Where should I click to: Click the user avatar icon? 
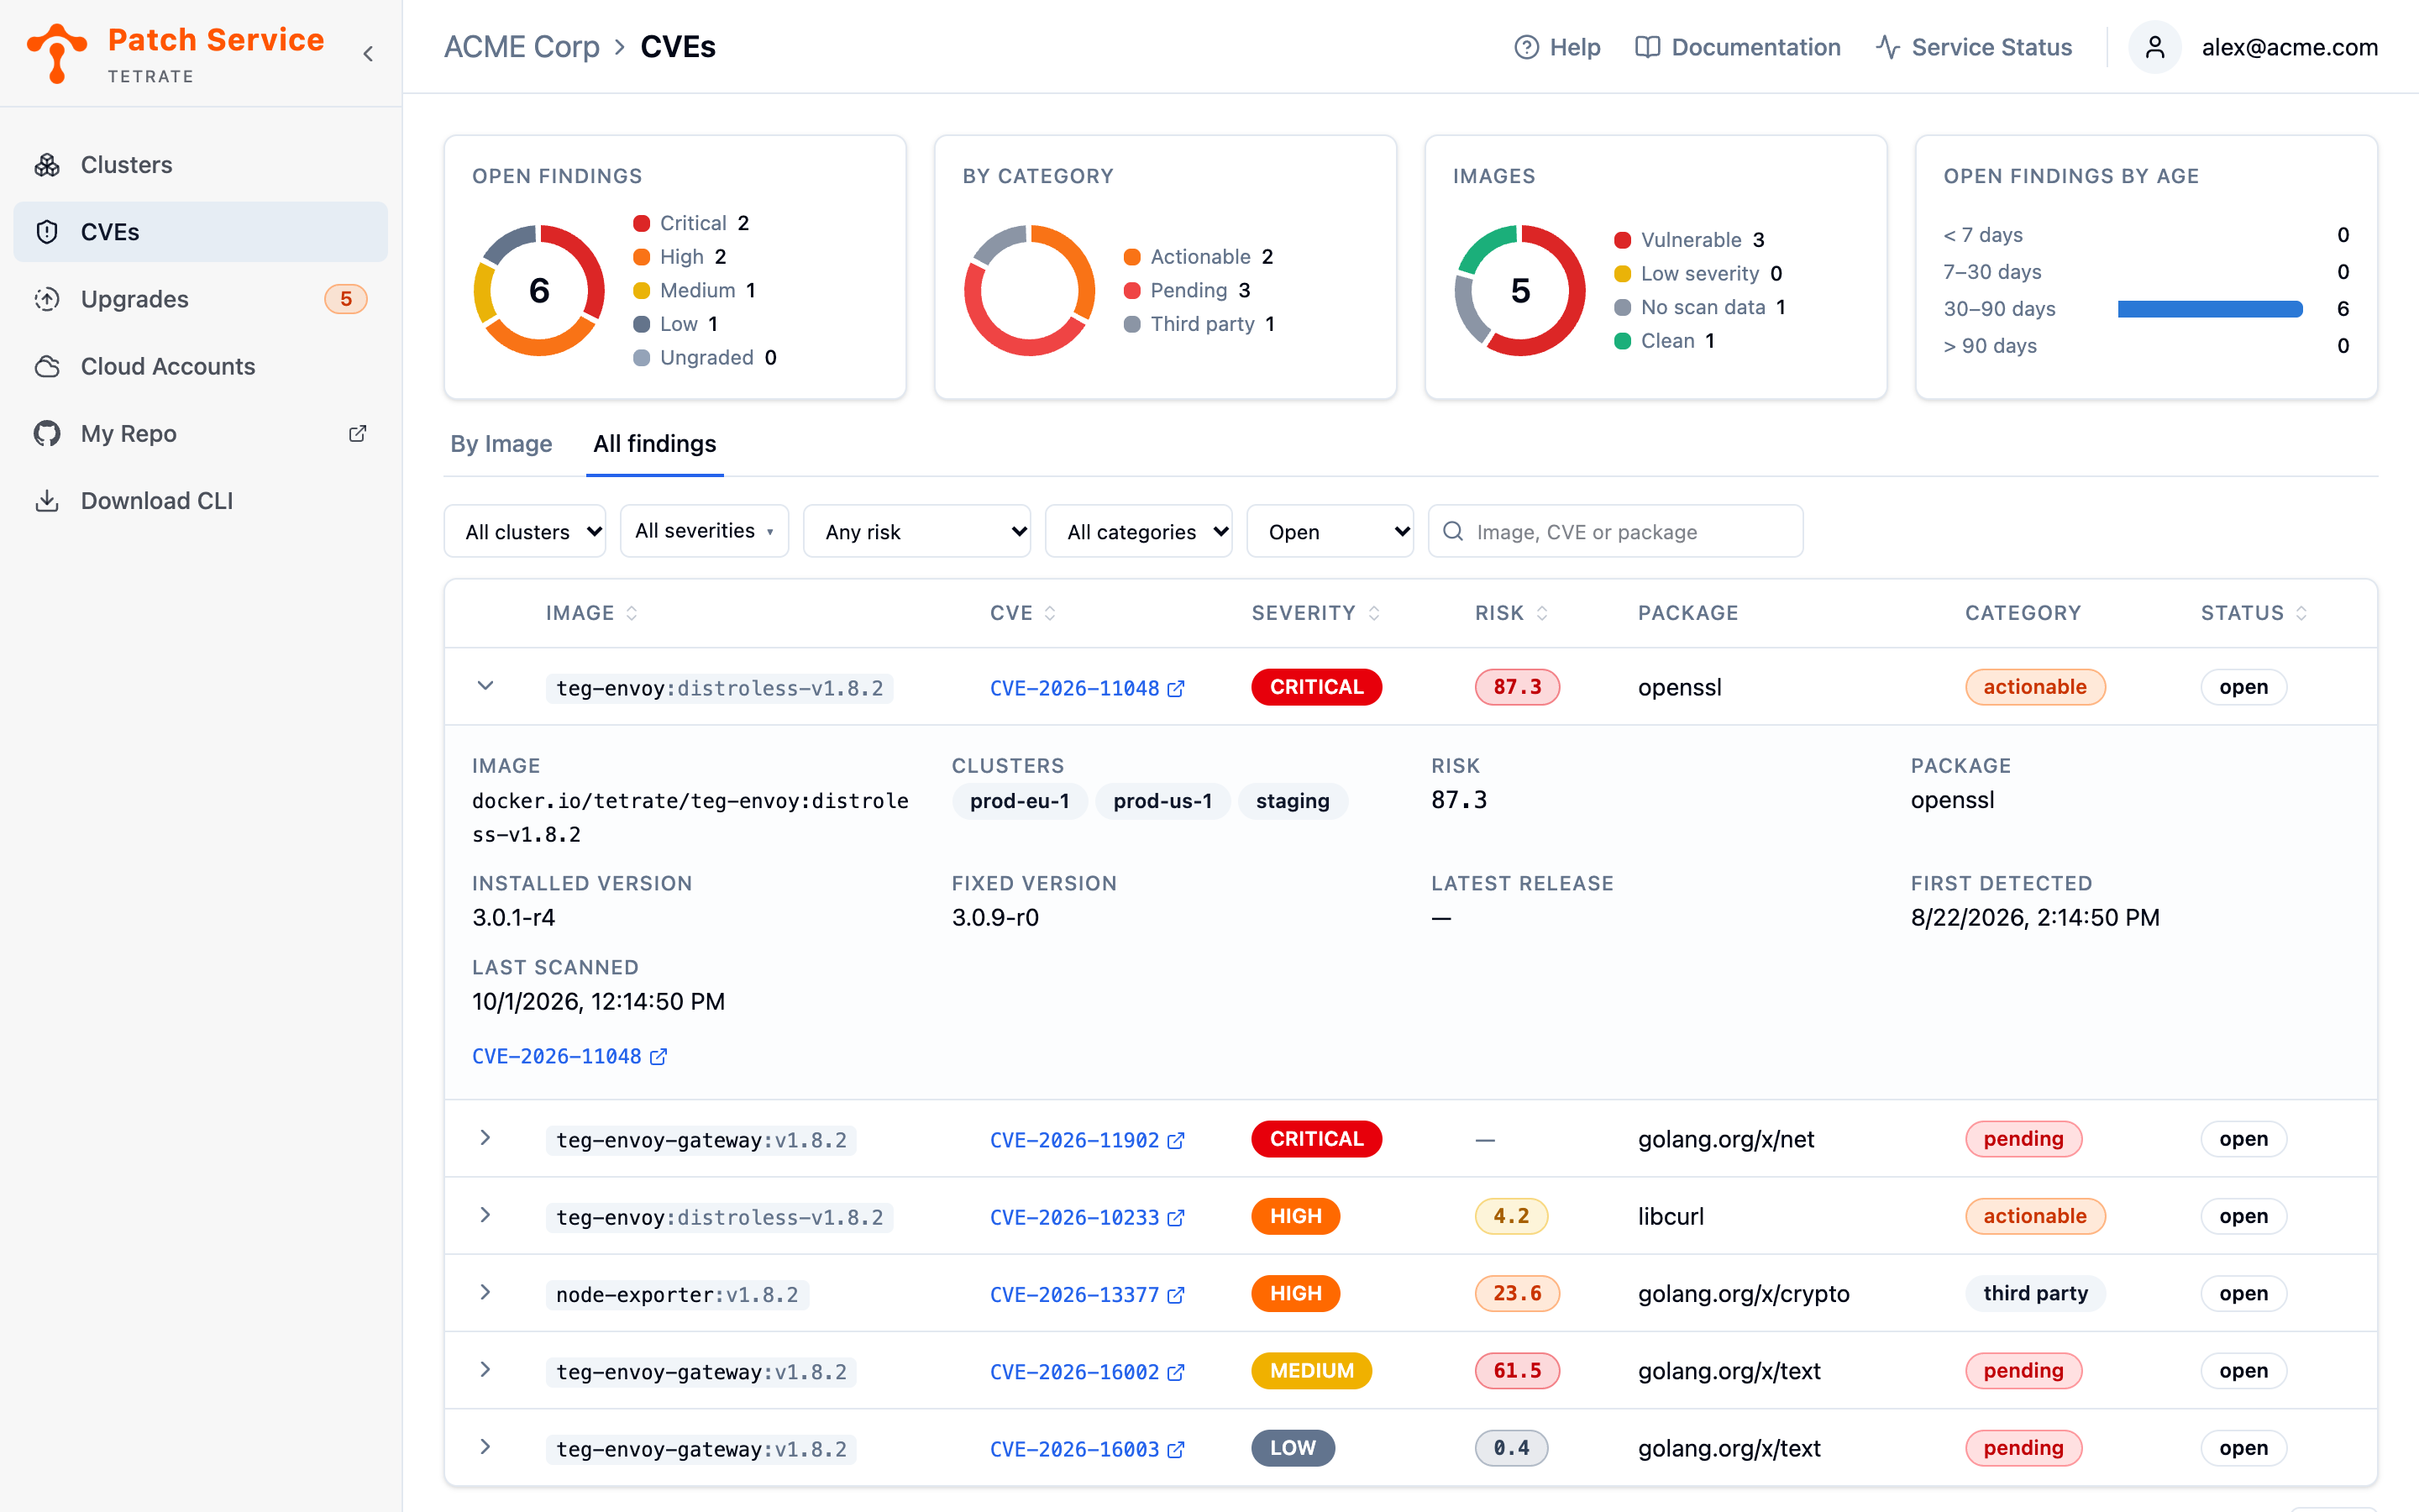click(2154, 47)
